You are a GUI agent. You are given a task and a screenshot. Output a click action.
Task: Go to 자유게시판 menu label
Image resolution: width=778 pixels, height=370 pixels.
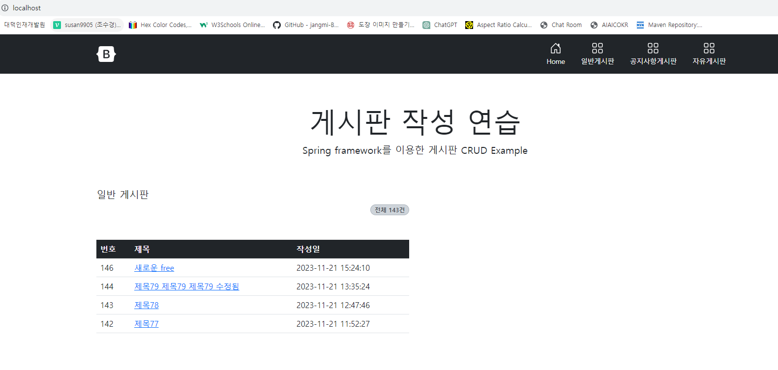coord(709,61)
